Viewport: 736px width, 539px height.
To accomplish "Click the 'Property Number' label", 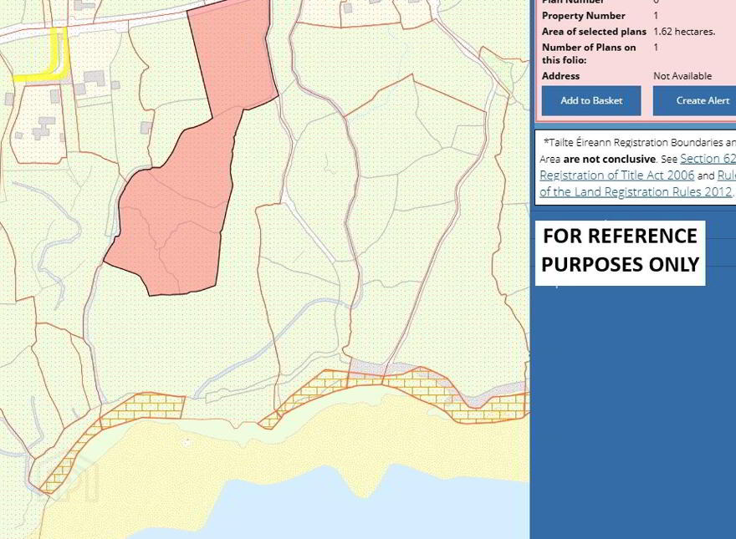I will [584, 16].
